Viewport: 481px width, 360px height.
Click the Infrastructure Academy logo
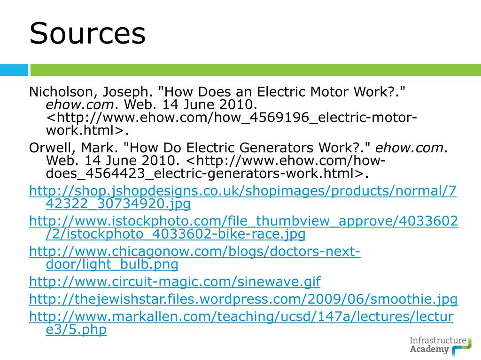point(441,345)
